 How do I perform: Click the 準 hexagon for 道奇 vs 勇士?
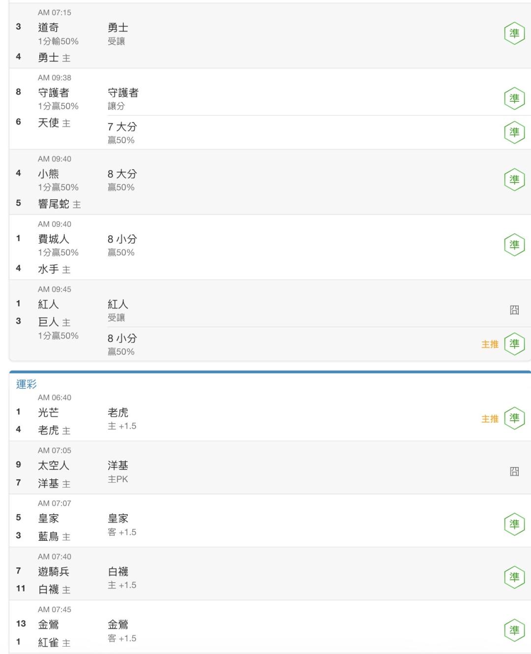pyautogui.click(x=514, y=33)
